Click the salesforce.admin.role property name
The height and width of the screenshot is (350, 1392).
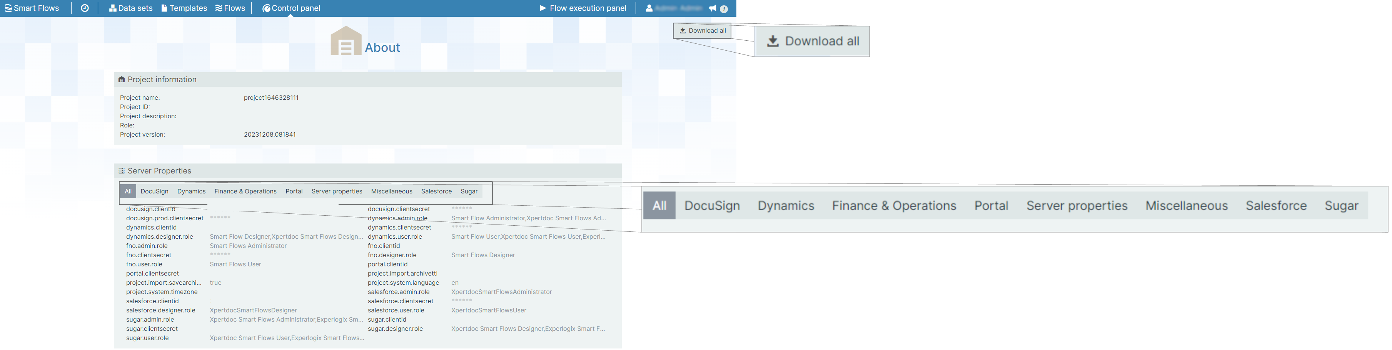point(399,292)
